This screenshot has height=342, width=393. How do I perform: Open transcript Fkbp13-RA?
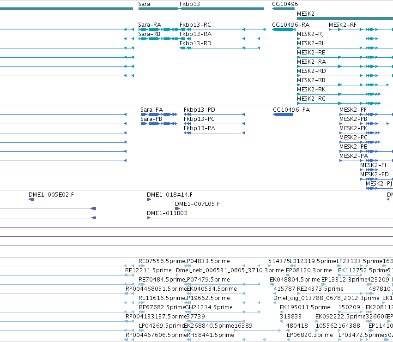click(195, 34)
